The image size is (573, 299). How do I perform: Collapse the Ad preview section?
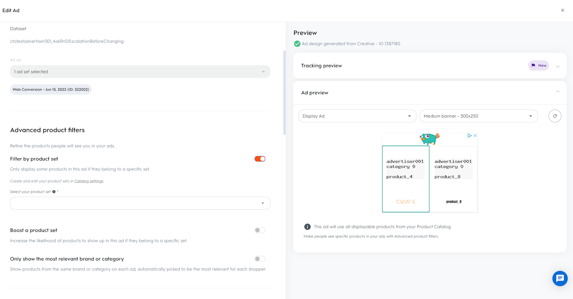[x=558, y=92]
